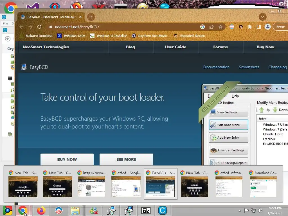Click Advanced Settings in preview
The image size is (288, 216).
pos(228,150)
